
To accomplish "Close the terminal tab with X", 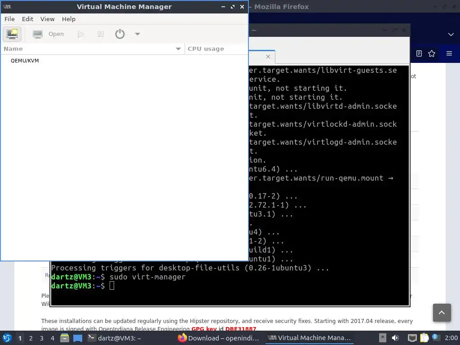I will [x=268, y=57].
